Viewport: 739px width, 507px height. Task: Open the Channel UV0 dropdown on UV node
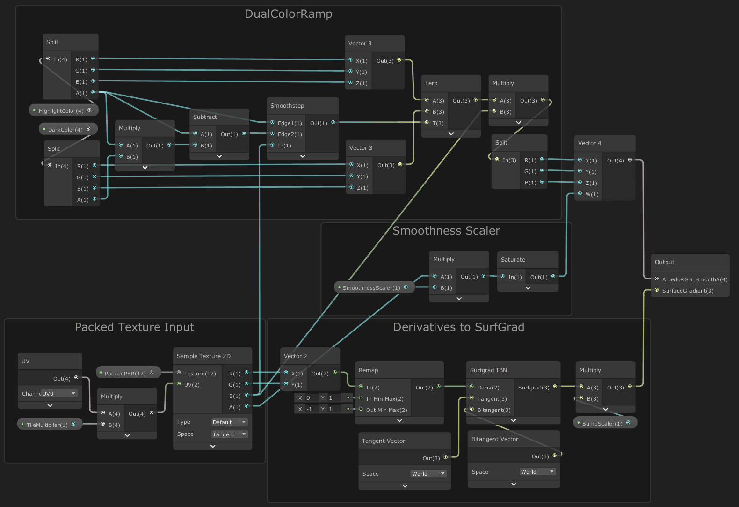pyautogui.click(x=59, y=394)
